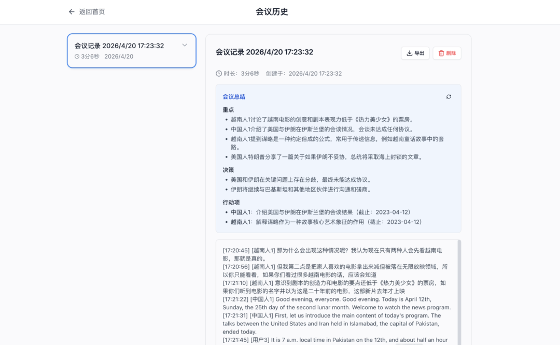Screen dimensions: 560x345
Task: Select the 会议记录 2026/4/20 17:23:32 card
Action: pos(131,51)
